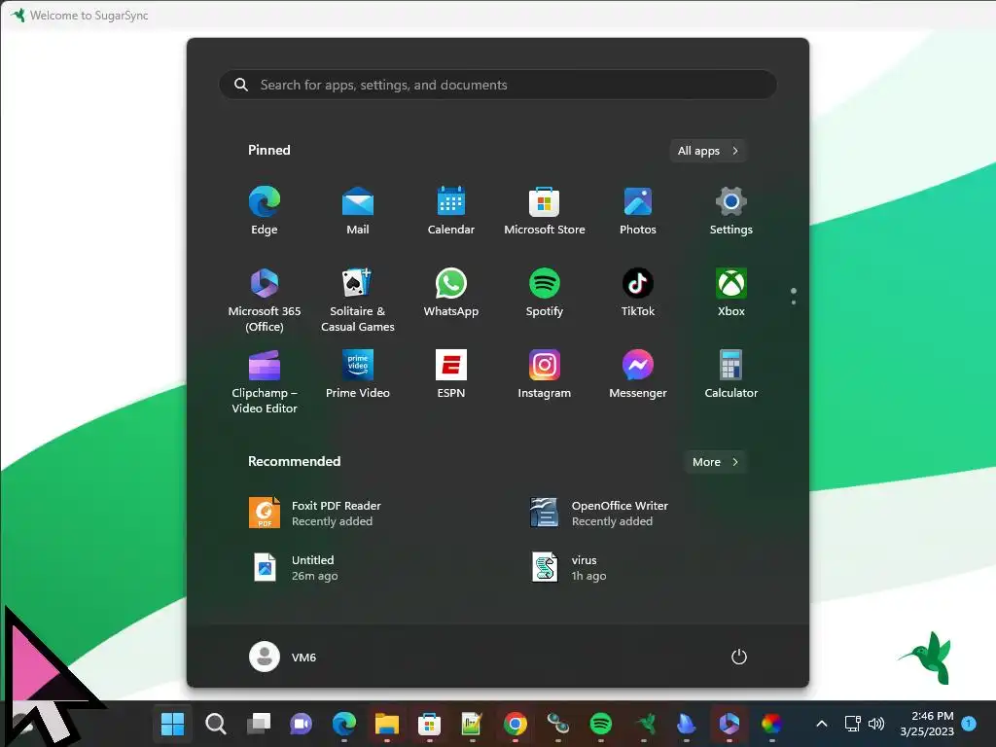This screenshot has width=996, height=747.
Task: Open the VM6 user account menu
Action: (x=283, y=657)
